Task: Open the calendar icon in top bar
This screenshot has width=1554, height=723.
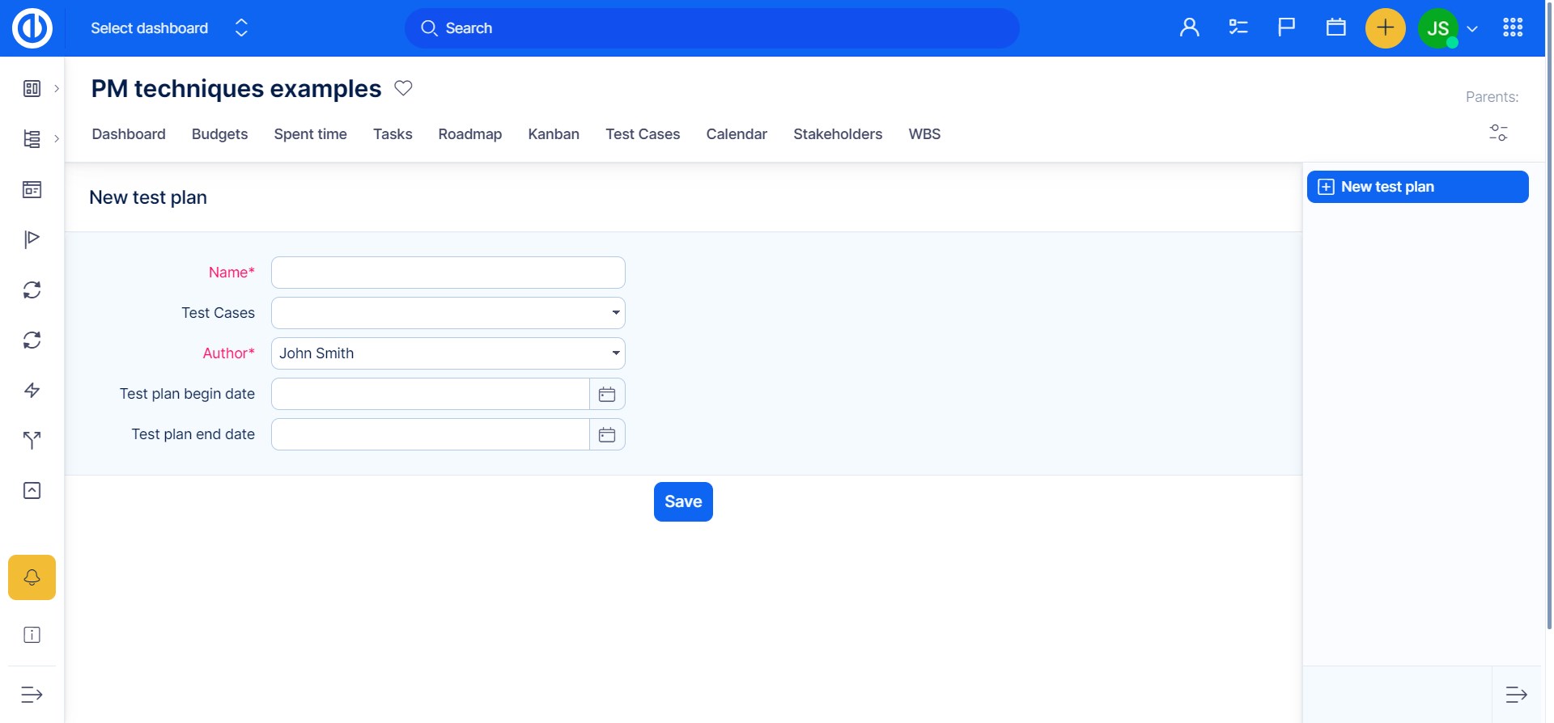Action: tap(1335, 28)
